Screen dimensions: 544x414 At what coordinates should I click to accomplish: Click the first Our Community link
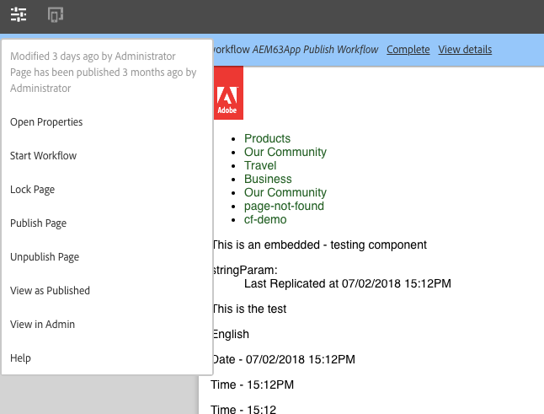pyautogui.click(x=285, y=152)
